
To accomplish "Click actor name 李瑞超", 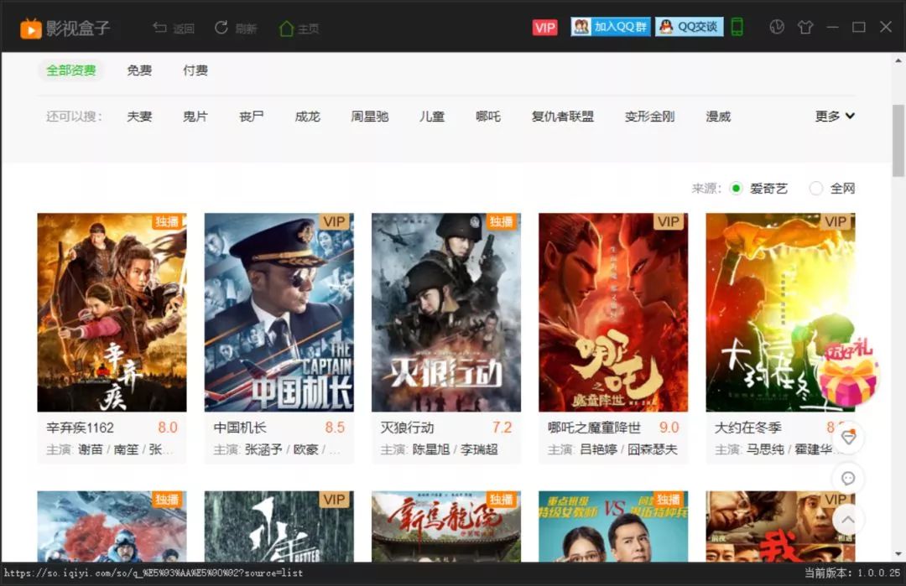I will pyautogui.click(x=479, y=449).
